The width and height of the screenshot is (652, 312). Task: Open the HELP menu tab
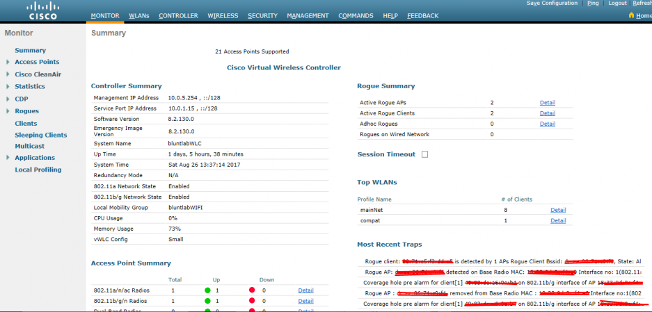pyautogui.click(x=390, y=16)
